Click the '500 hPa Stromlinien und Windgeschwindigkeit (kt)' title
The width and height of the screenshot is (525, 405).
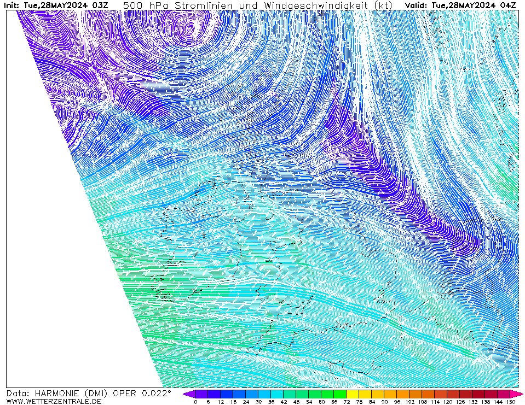pos(258,5)
